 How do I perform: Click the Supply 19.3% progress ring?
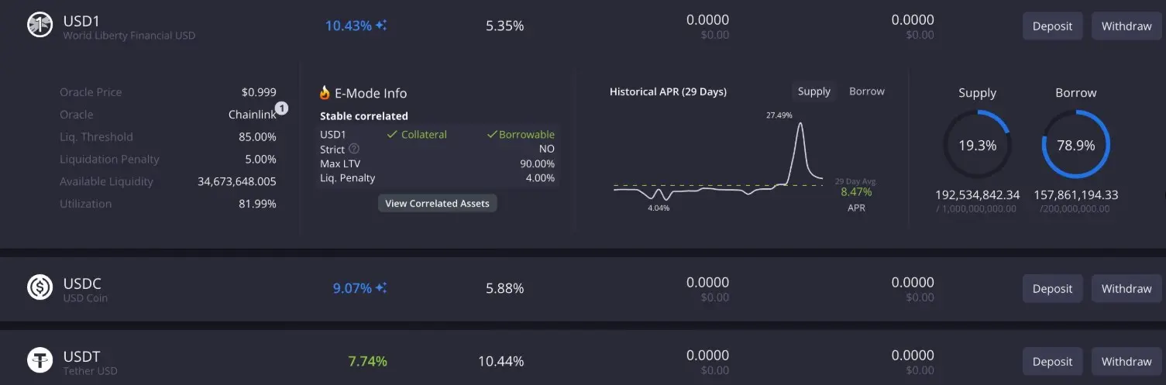[x=977, y=145]
